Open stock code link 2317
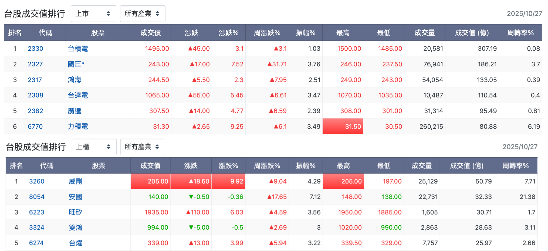Image resolution: width=548 pixels, height=251 pixels. [x=35, y=80]
